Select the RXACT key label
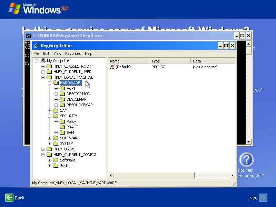 point(72,127)
